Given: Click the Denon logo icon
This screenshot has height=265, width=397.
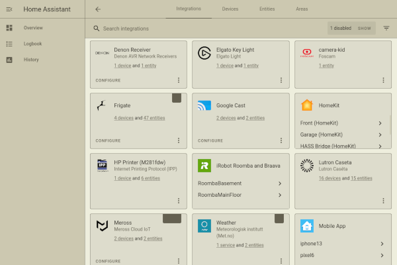Looking at the screenshot, I should (103, 53).
